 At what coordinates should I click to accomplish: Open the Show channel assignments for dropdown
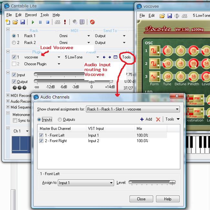click(x=133, y=109)
